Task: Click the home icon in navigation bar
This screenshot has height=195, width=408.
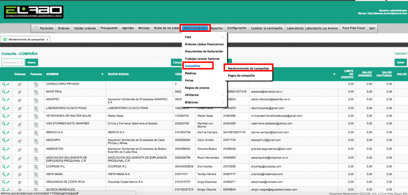Action: (x=36, y=28)
